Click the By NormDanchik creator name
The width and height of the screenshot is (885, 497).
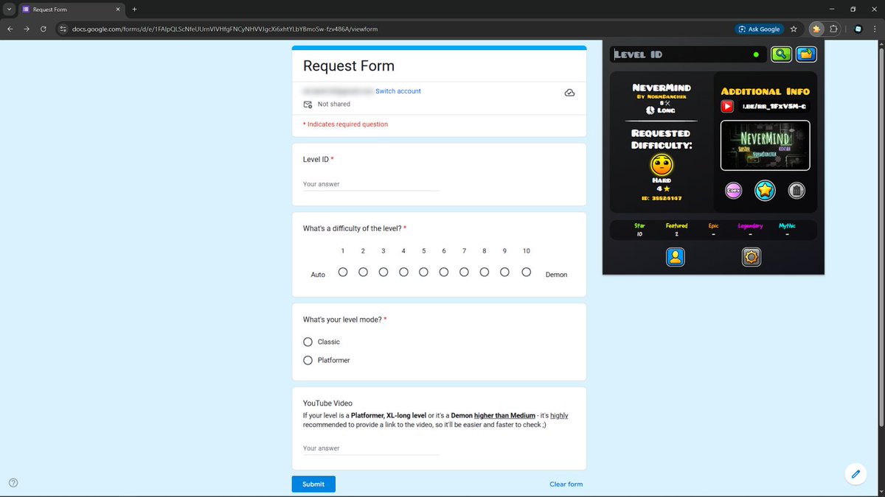pos(662,96)
